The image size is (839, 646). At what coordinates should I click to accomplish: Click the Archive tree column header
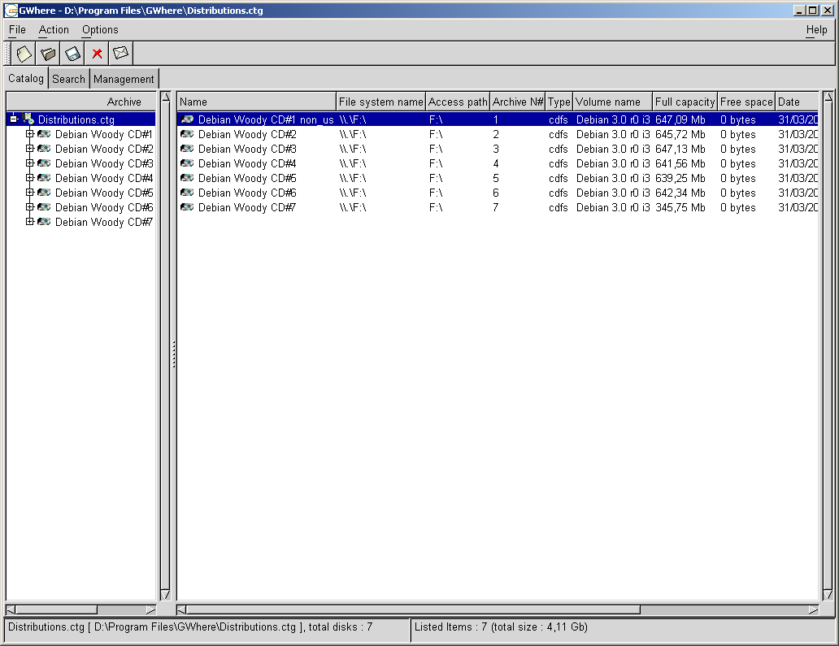80,102
